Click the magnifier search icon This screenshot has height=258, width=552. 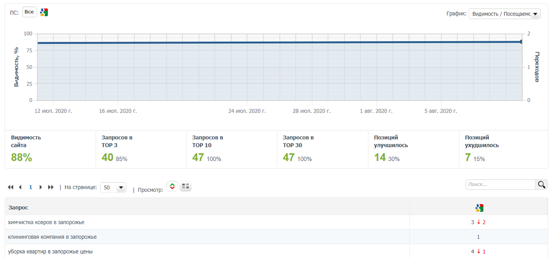pos(541,185)
